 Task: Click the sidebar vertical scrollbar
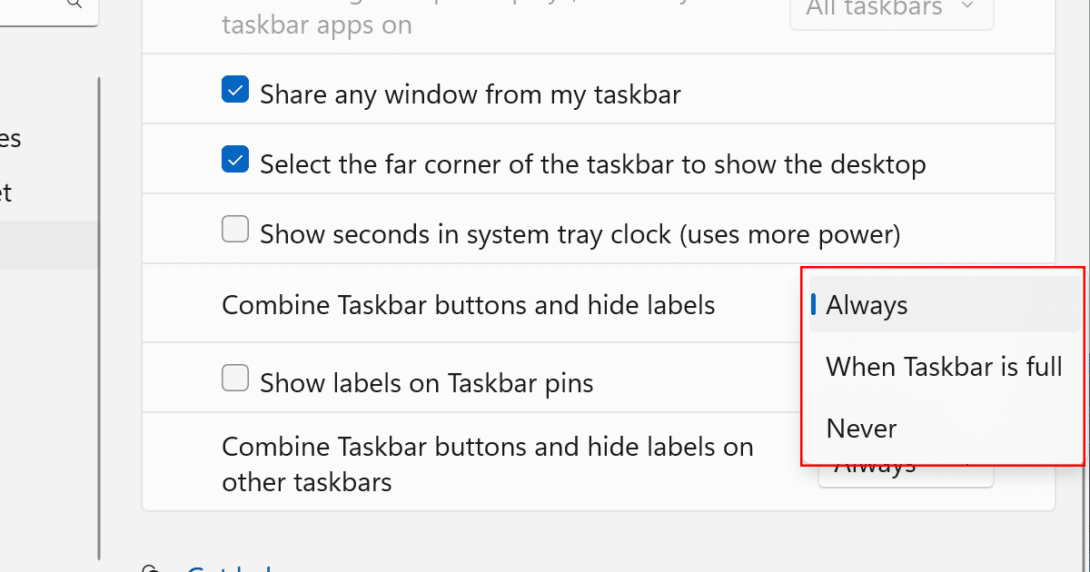pyautogui.click(x=98, y=318)
